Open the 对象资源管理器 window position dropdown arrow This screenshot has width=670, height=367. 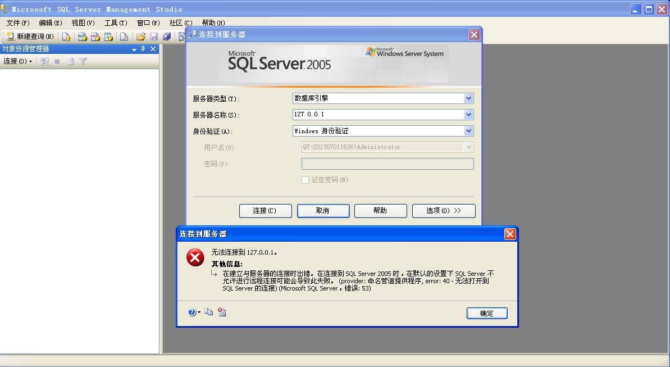[x=134, y=49]
